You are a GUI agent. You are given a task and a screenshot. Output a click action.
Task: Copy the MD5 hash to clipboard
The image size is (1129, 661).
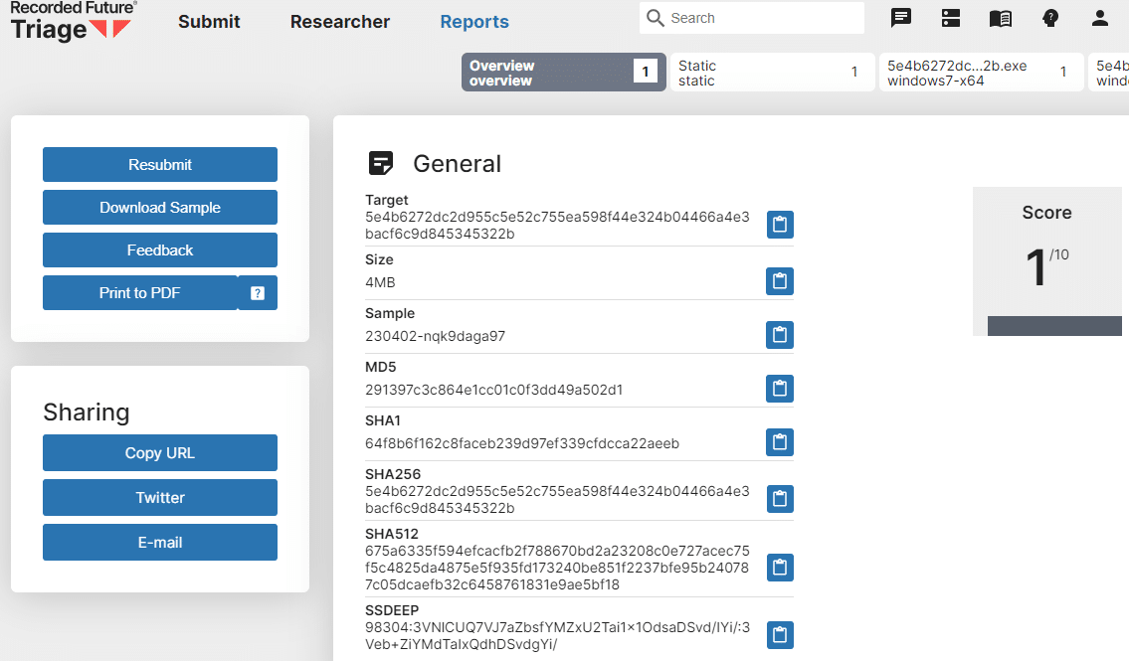[x=780, y=389]
